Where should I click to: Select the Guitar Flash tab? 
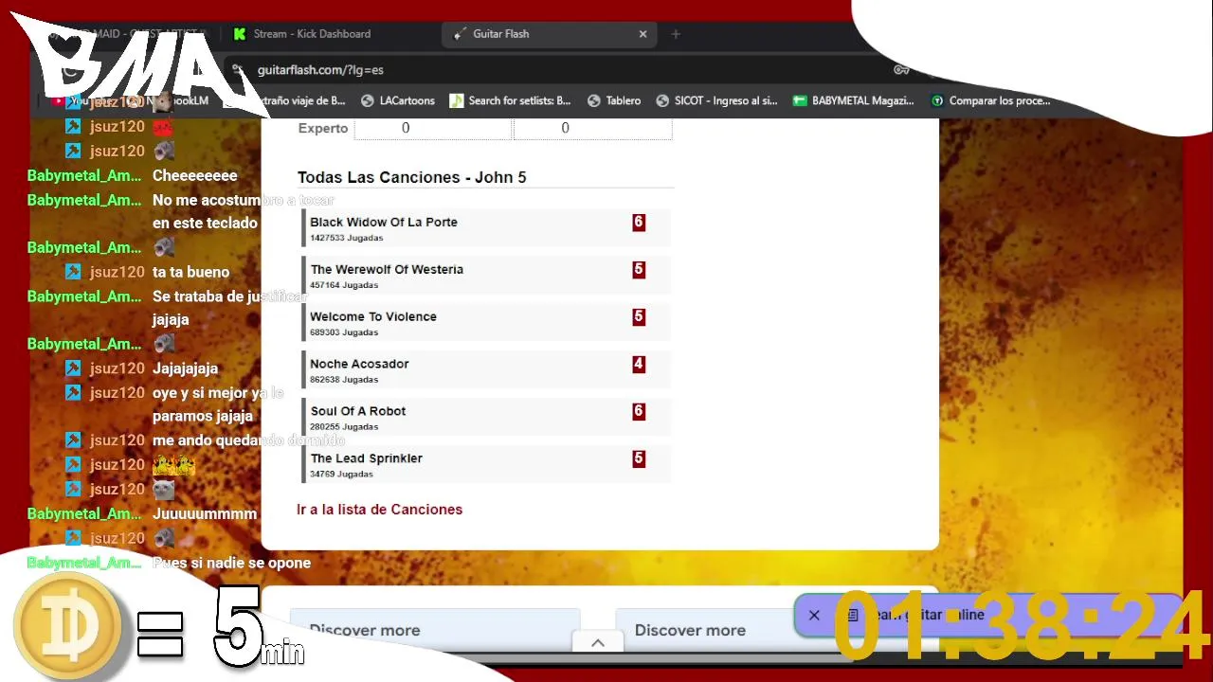click(x=549, y=34)
